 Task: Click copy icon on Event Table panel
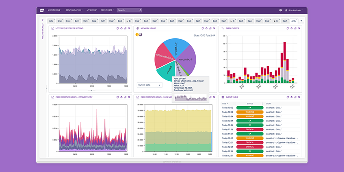[x=295, y=97]
